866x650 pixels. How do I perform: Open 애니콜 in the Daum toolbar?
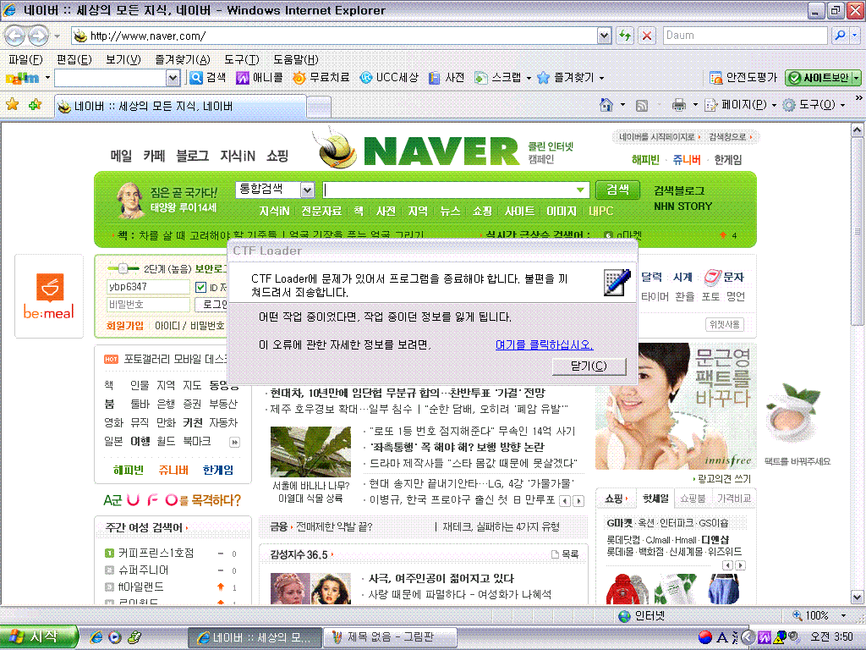click(259, 78)
